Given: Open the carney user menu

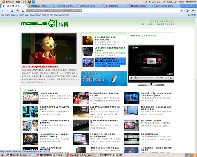Looking at the screenshot, I should [x=191, y=2].
